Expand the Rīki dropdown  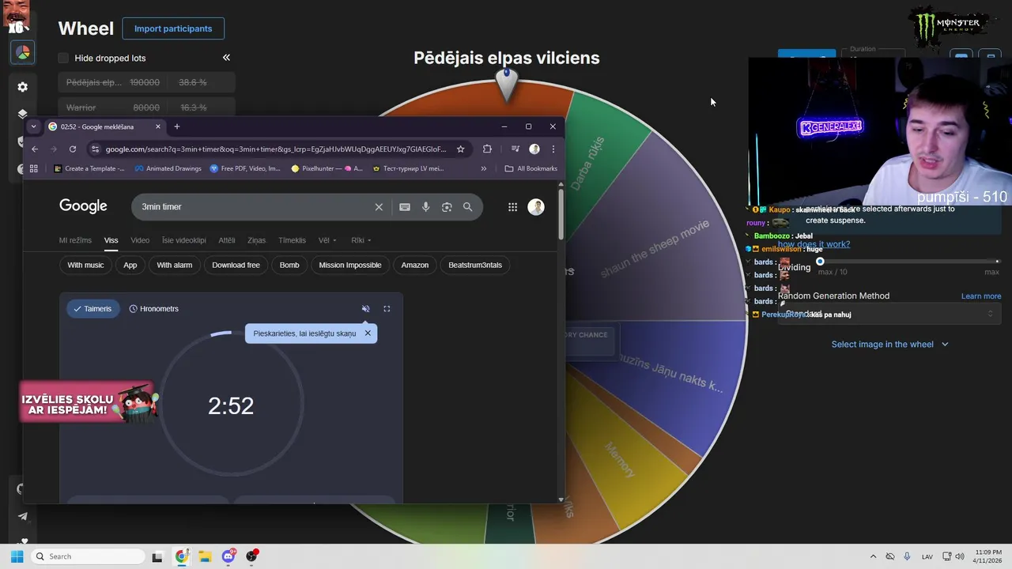361,240
